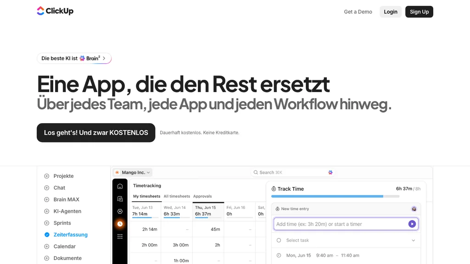Click the docs icon in the dark sidebar

120,199
